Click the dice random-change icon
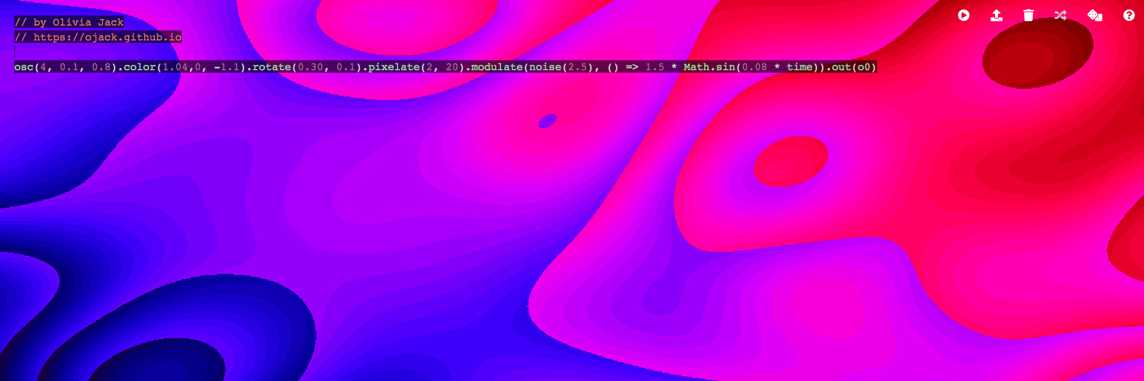The image size is (1144, 381). [x=1095, y=15]
